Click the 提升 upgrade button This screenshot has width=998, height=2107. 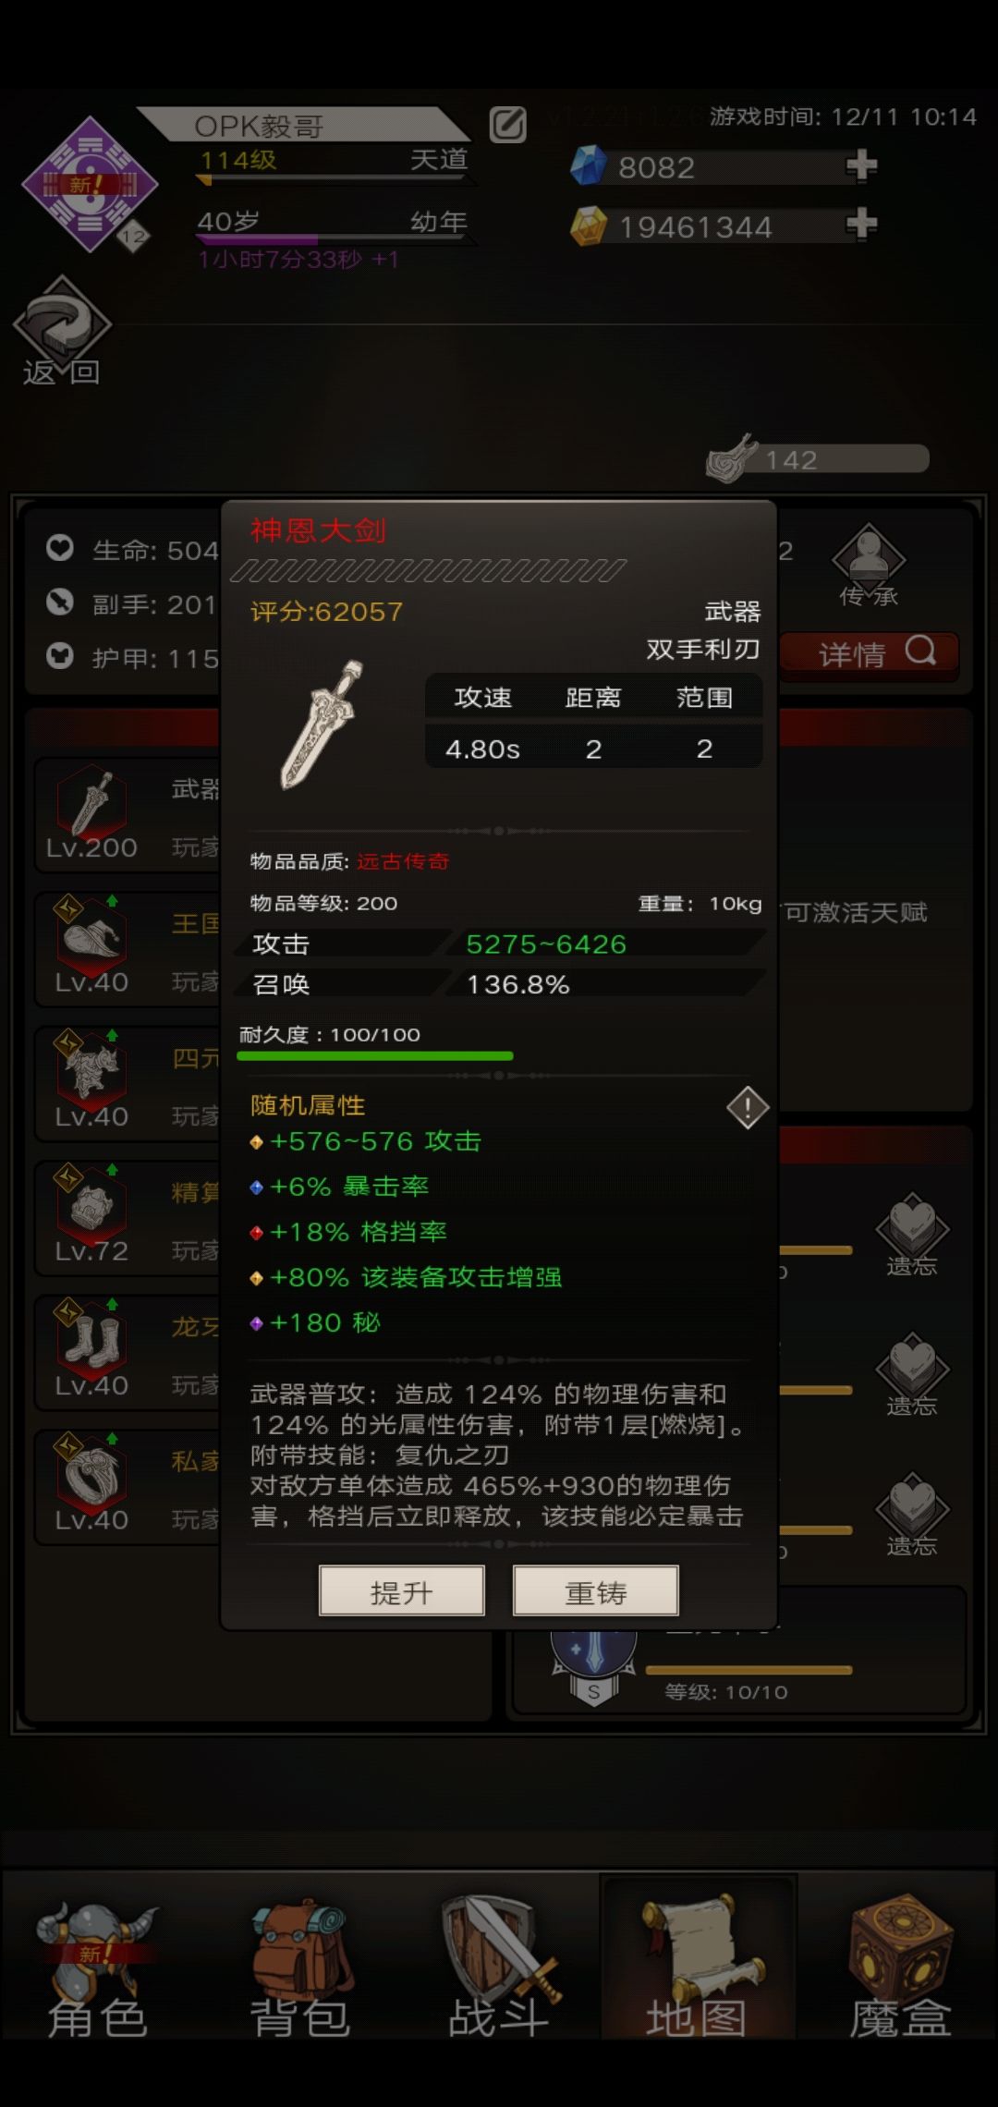pos(402,1590)
